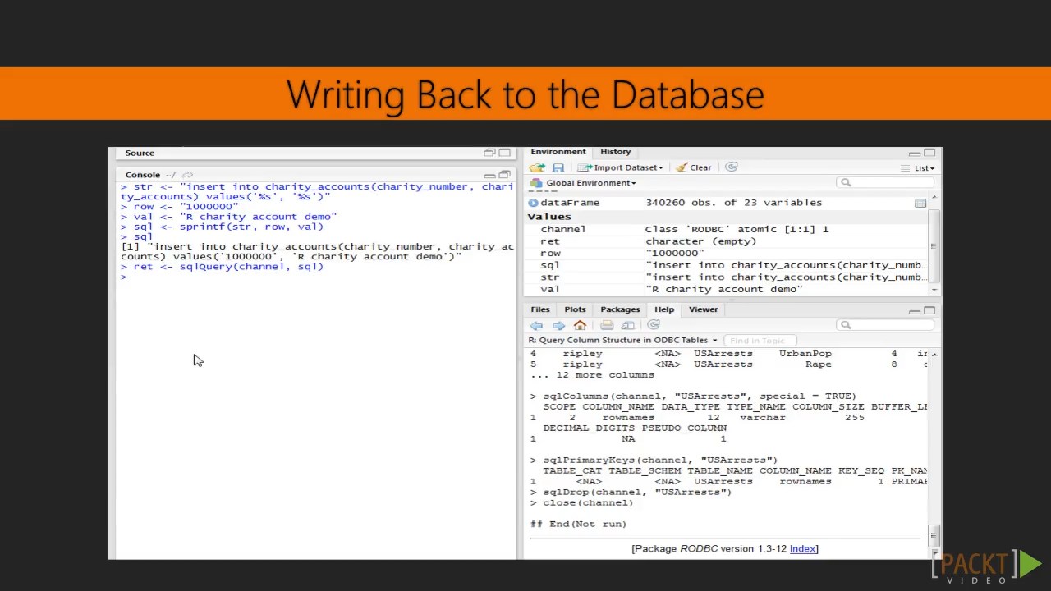Image resolution: width=1051 pixels, height=591 pixels.
Task: Click the open workspace folder icon
Action: coord(537,167)
